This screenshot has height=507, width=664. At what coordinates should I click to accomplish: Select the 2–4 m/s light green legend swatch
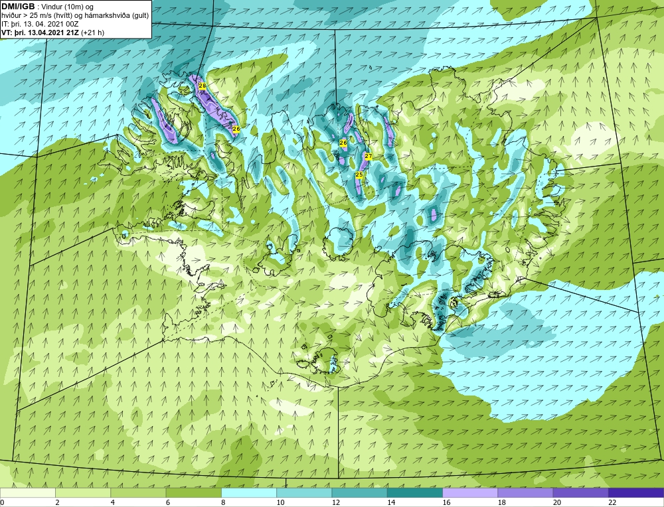click(83, 492)
